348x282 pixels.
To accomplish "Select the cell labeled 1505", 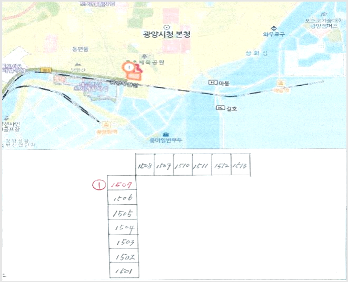I will [x=123, y=213].
